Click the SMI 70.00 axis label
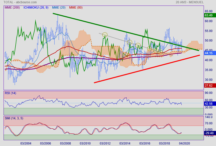The height and width of the screenshot is (146, 216). coord(209,123)
